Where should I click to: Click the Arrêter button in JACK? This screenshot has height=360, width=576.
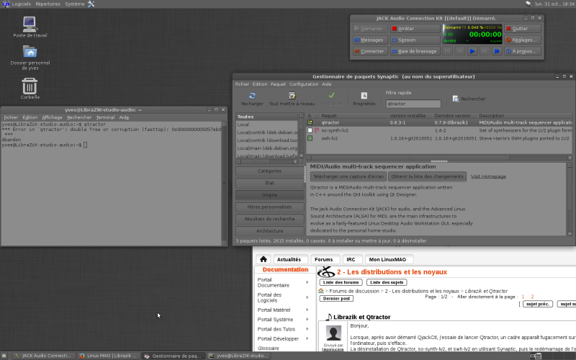click(415, 29)
